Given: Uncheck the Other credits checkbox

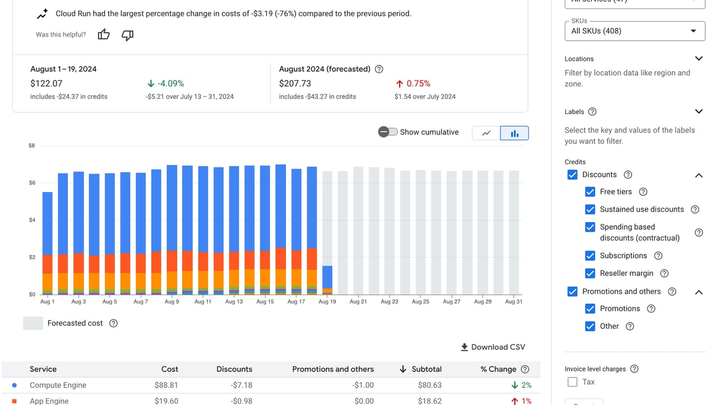Looking at the screenshot, I should click(x=590, y=326).
